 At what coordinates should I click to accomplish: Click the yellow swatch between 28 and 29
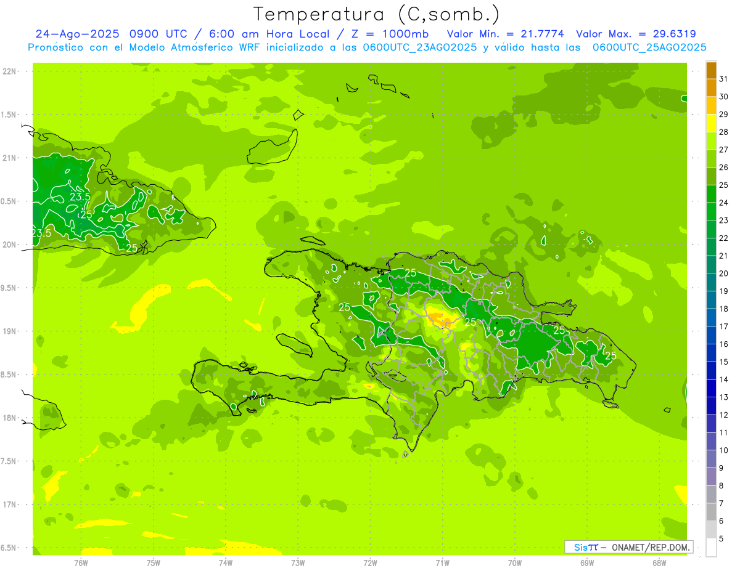tap(711, 124)
